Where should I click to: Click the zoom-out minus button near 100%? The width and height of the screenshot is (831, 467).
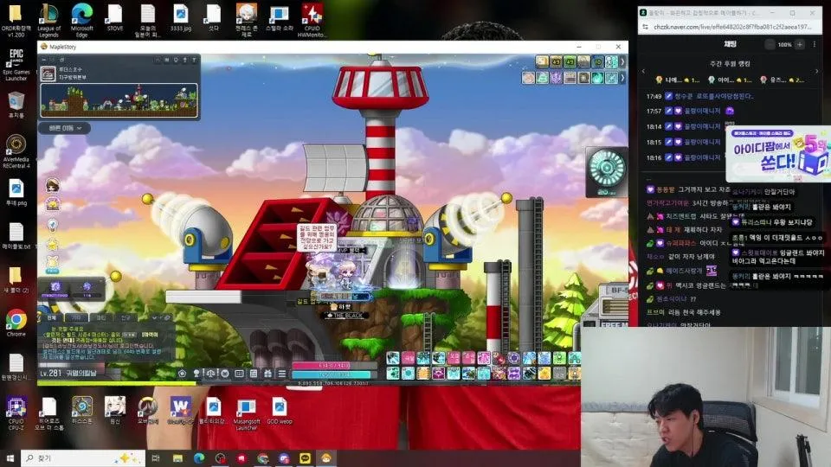pyautogui.click(x=770, y=44)
